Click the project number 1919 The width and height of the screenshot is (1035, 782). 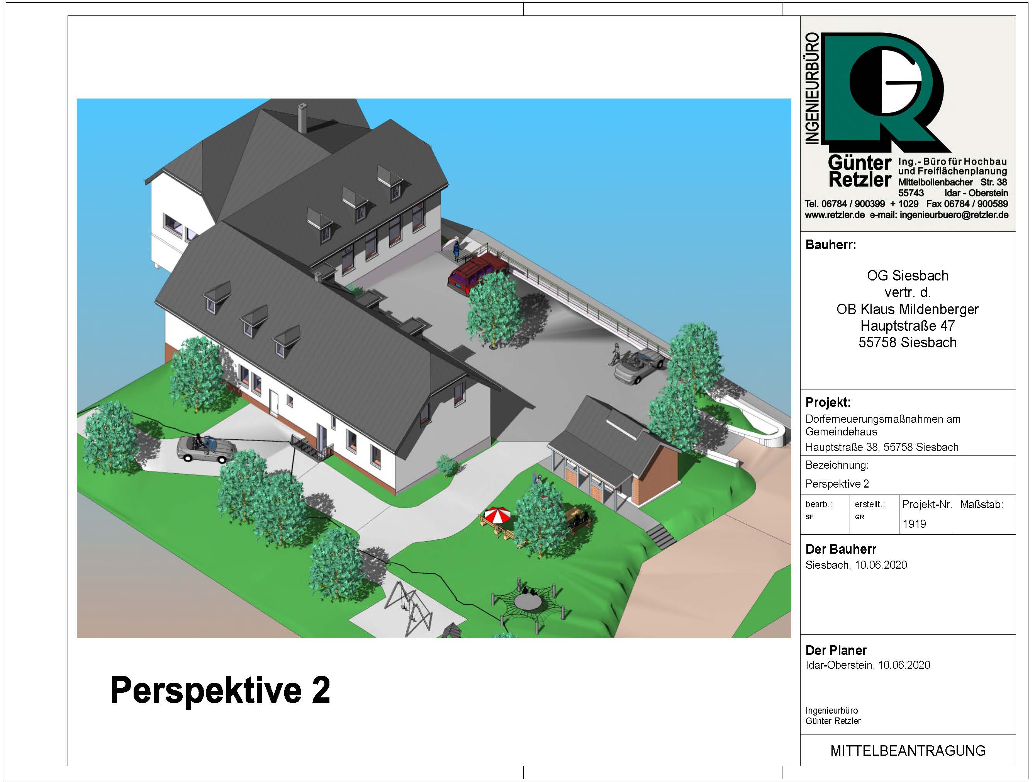point(914,524)
